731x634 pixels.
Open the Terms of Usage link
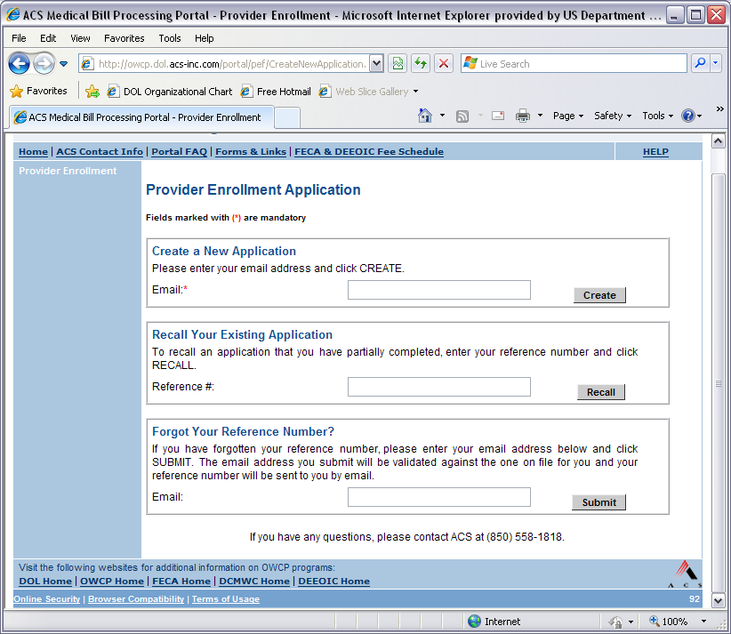tap(226, 599)
